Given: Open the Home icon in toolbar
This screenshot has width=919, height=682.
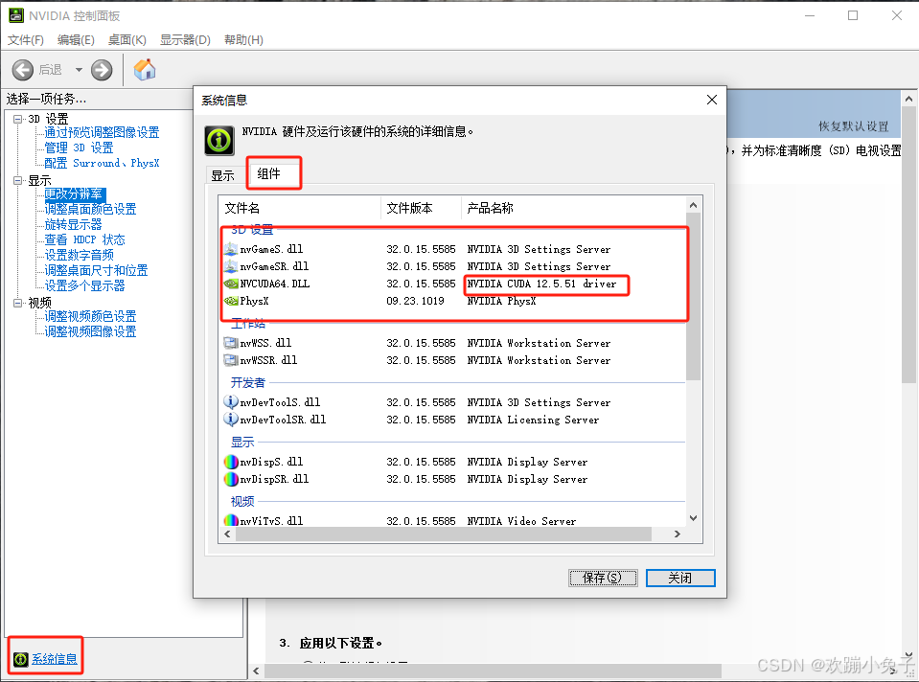Looking at the screenshot, I should tap(144, 70).
